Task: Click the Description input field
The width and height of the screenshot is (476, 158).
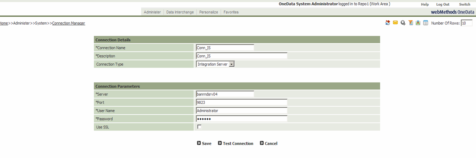Action: click(x=241, y=56)
